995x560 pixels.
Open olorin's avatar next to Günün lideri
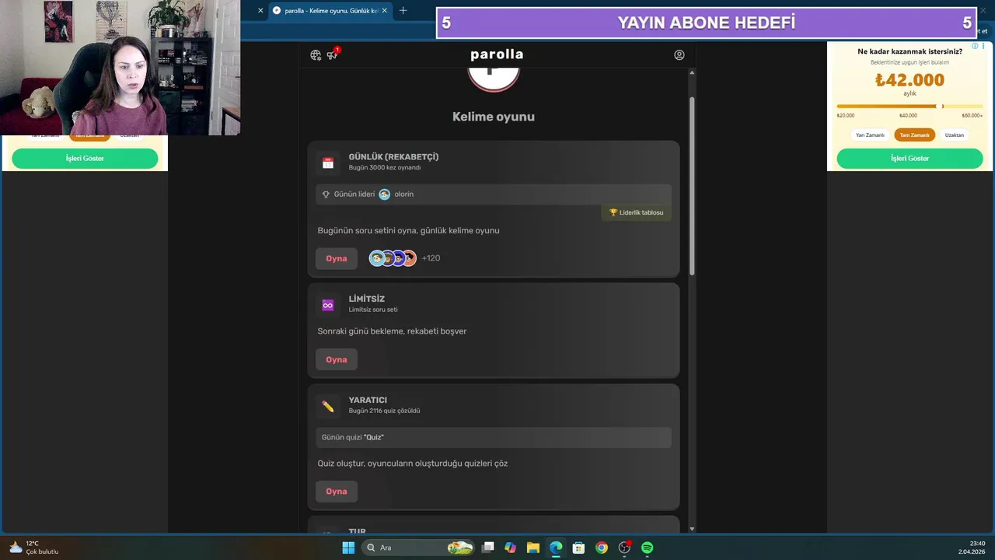[x=384, y=194]
